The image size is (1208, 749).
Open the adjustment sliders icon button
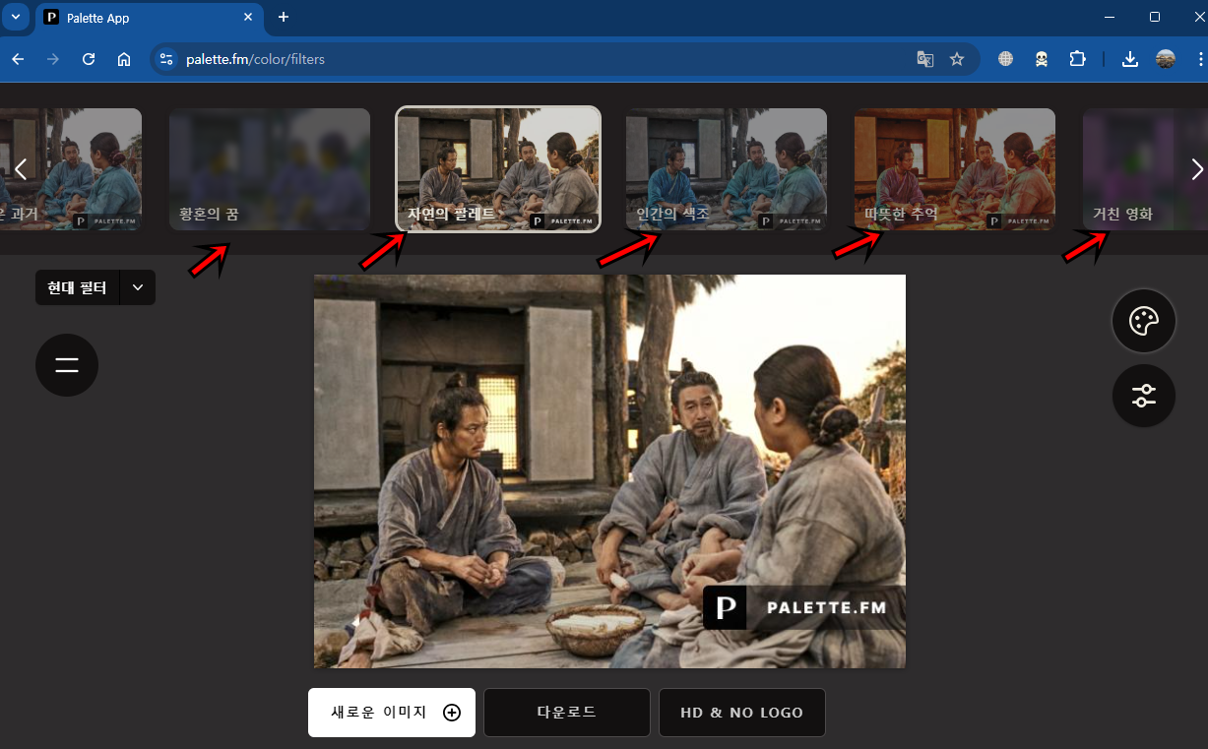1144,396
